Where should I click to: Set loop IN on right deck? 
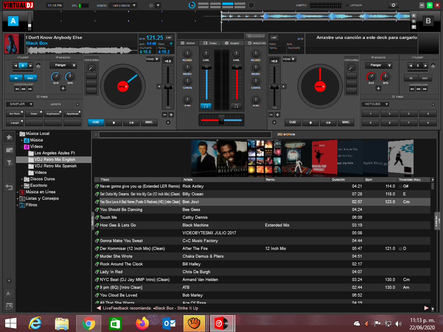411,78
